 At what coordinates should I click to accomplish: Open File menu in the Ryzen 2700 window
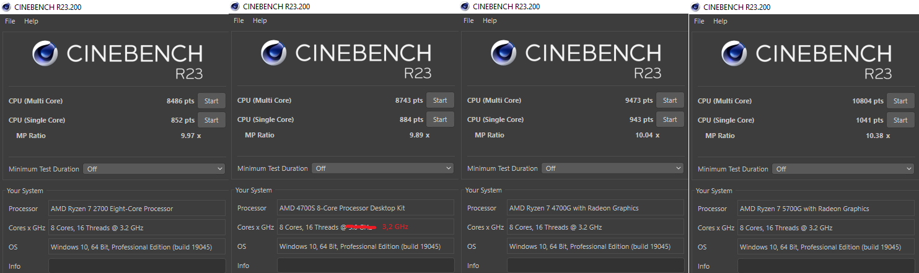[10, 21]
